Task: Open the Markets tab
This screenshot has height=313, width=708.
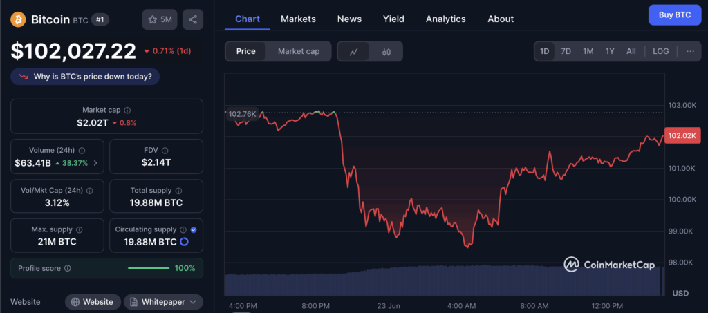Action: [298, 19]
